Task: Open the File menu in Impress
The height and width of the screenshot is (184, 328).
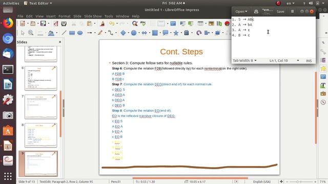Action: (x=20, y=16)
